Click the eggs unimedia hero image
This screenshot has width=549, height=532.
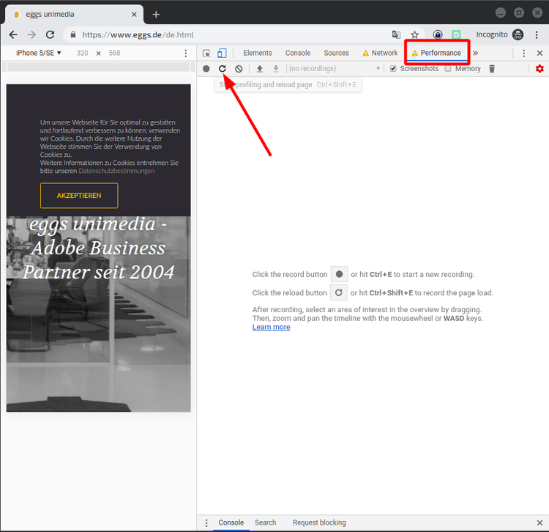(98, 314)
